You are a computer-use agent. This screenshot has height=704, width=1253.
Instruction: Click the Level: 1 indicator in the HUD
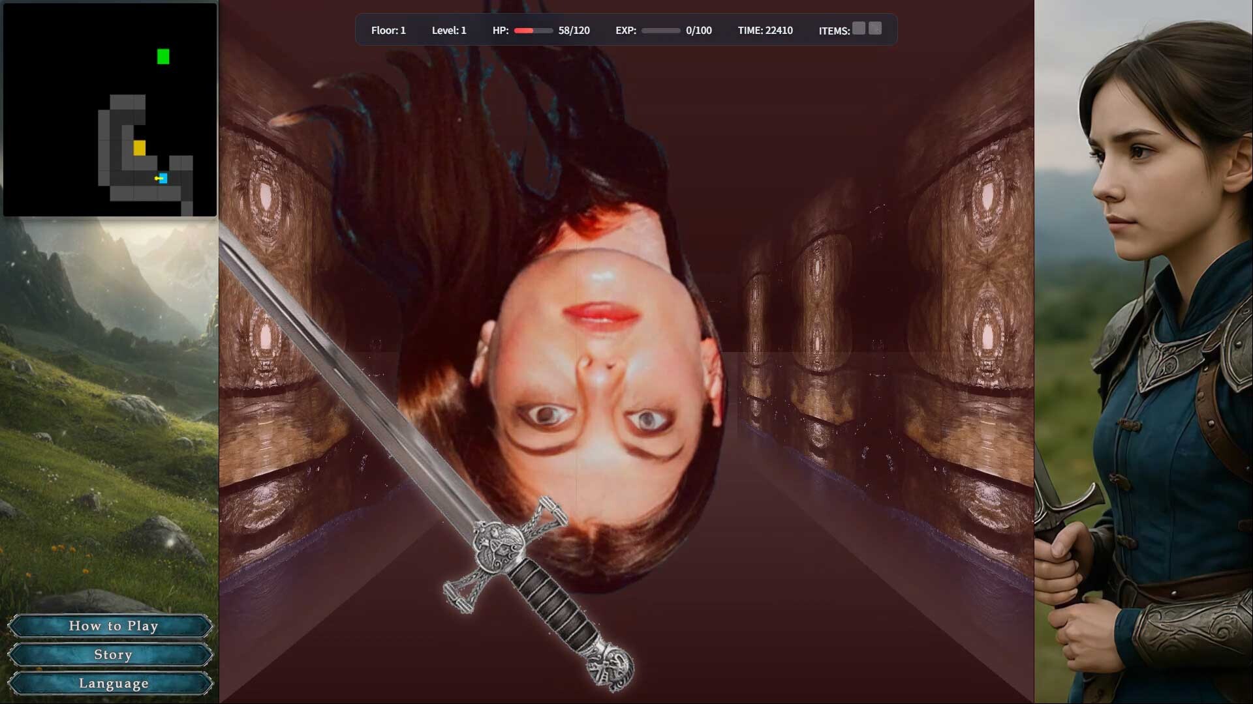pyautogui.click(x=449, y=30)
